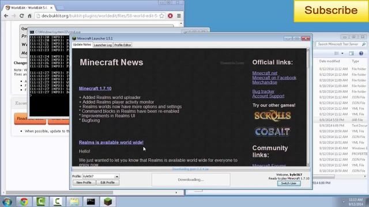Bookmark page with the star icon
The width and height of the screenshot is (369, 207).
161,16
